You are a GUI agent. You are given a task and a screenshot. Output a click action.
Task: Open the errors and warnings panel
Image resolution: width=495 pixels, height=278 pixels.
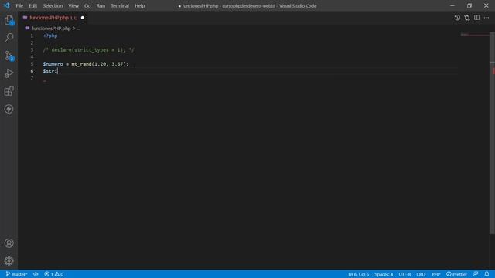tap(53, 274)
